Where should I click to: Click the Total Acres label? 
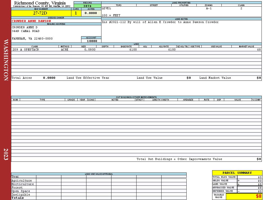click(x=22, y=78)
